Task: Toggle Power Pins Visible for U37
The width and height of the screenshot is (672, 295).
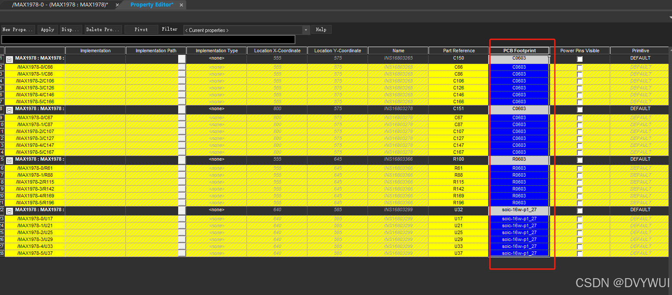Action: point(579,254)
